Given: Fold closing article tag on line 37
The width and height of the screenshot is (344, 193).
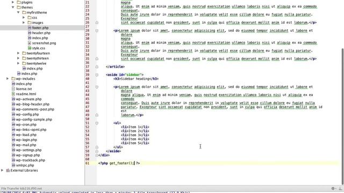Looking at the screenshot, I should pos(97,66).
